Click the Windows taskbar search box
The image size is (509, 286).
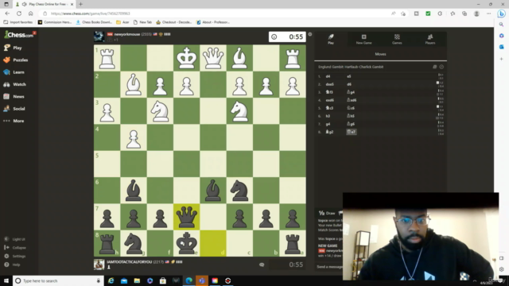point(58,280)
